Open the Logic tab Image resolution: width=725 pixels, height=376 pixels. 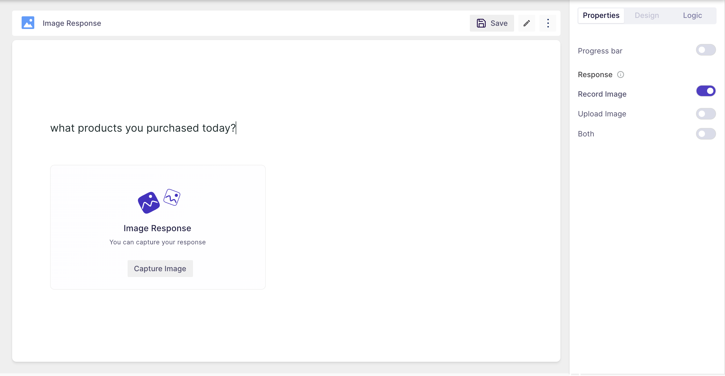tap(692, 16)
